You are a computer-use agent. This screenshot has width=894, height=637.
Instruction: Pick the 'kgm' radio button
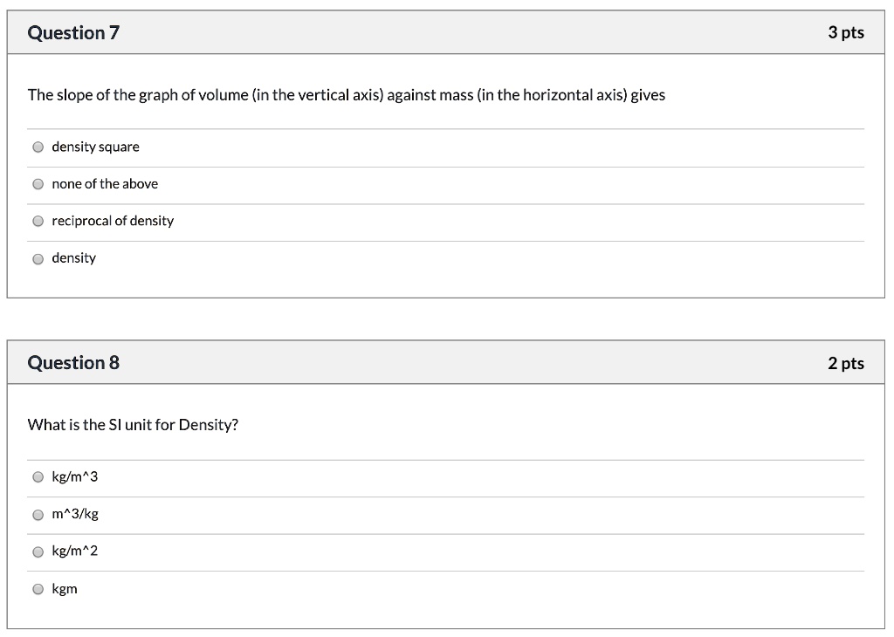(x=38, y=589)
